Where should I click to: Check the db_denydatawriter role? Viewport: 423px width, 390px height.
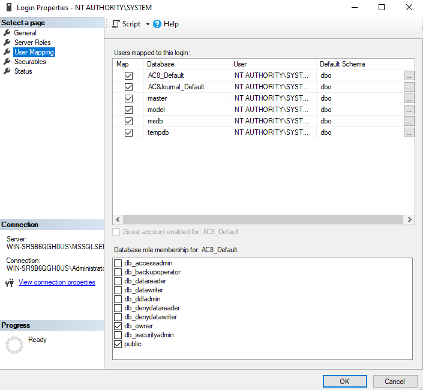coord(118,317)
